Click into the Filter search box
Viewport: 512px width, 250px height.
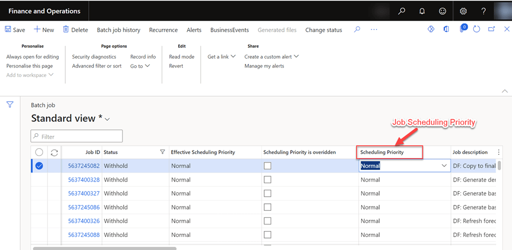tap(77, 136)
